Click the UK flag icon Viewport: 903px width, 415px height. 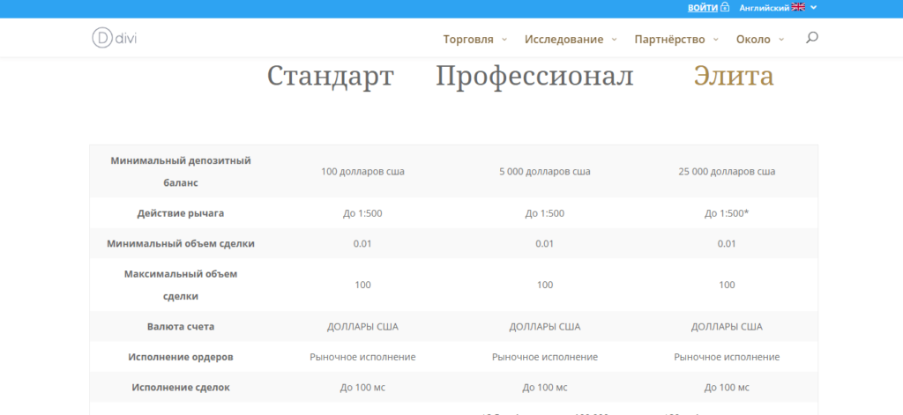tap(798, 7)
